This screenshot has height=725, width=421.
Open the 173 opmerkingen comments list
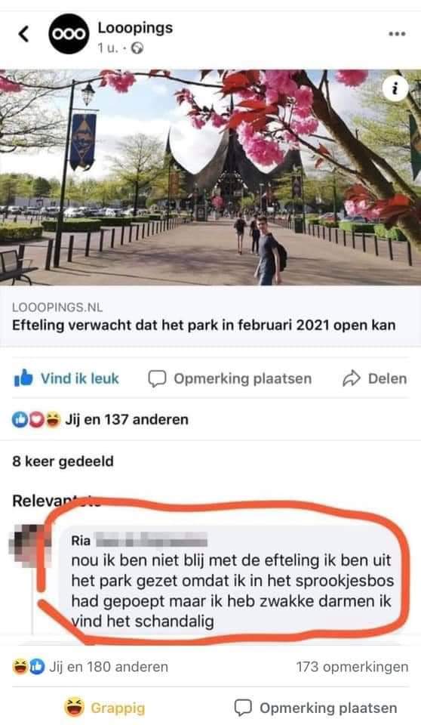tap(352, 667)
